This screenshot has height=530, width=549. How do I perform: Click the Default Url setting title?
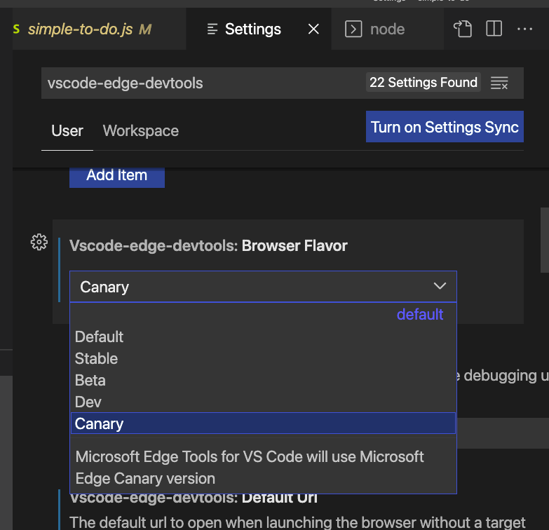tap(194, 499)
